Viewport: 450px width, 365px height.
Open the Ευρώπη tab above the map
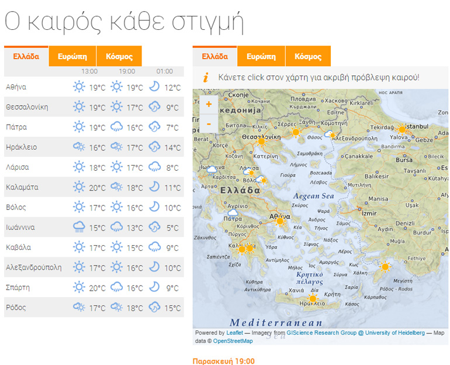pos(261,57)
